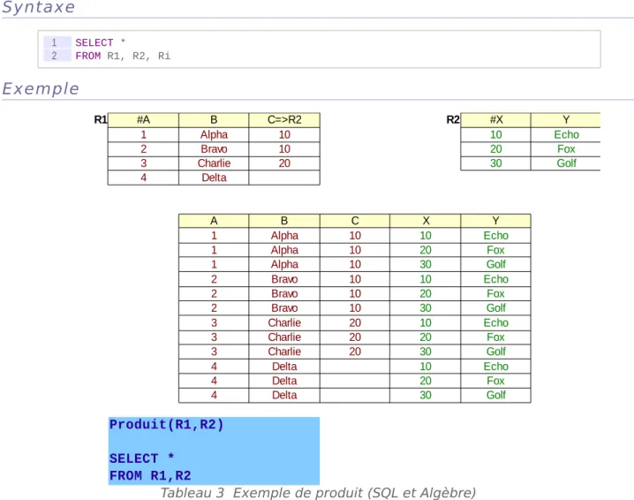The image size is (634, 500).
Task: Click the empty C cell in R1's Delta row
Action: coord(284,178)
